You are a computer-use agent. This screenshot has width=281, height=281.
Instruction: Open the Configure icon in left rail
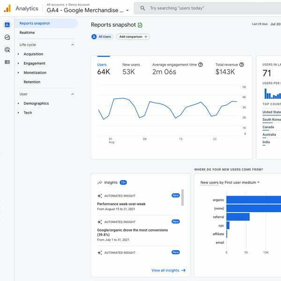(7, 62)
